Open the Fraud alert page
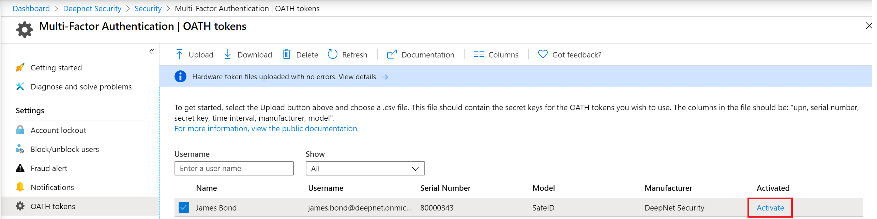 coord(49,168)
